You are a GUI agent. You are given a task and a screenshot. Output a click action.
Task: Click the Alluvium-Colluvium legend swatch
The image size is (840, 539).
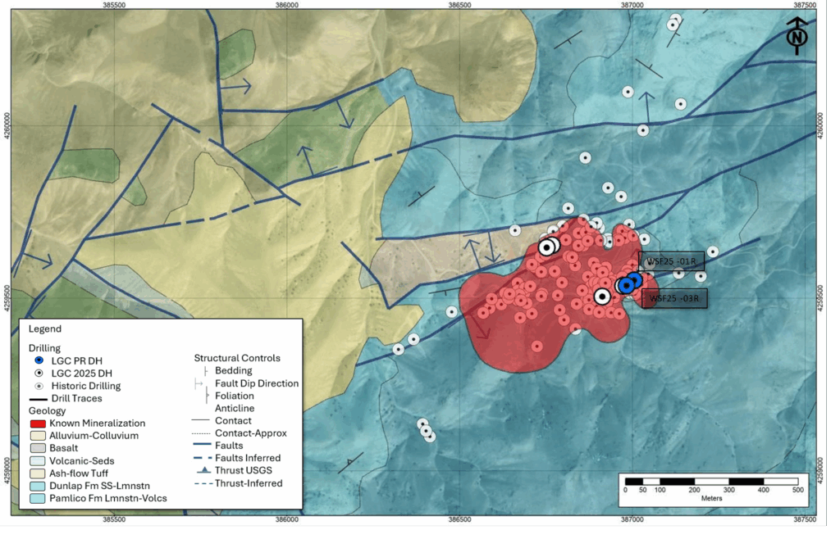pos(39,436)
